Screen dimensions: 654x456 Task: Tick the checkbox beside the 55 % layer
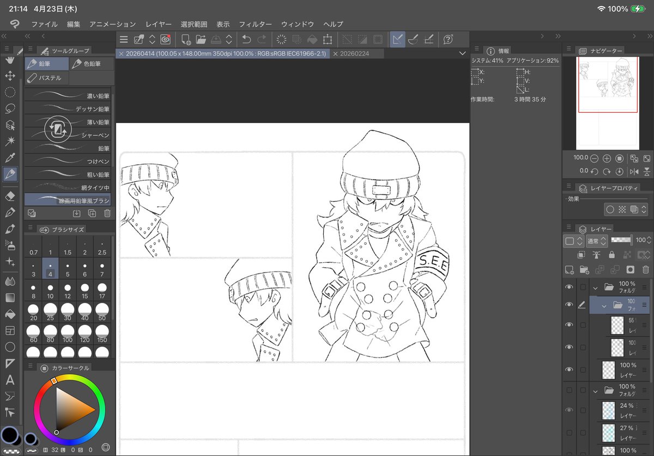point(583,325)
